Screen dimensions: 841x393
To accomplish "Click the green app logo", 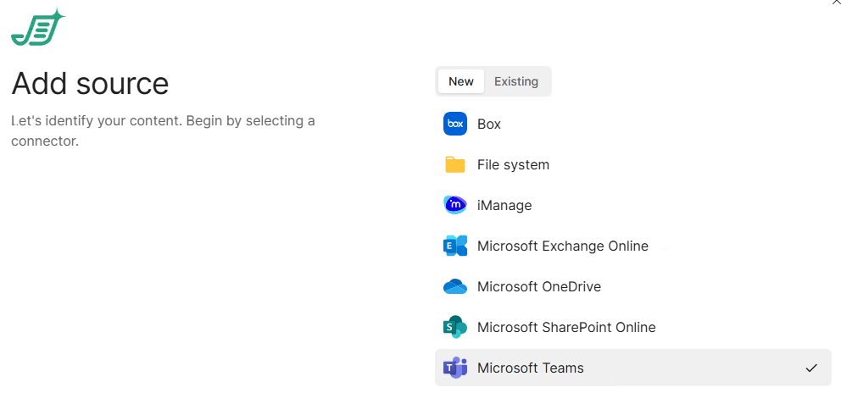I will coord(37,28).
